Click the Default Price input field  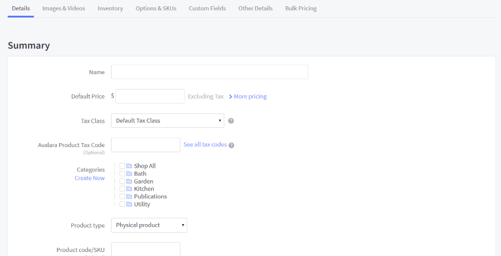pos(150,96)
